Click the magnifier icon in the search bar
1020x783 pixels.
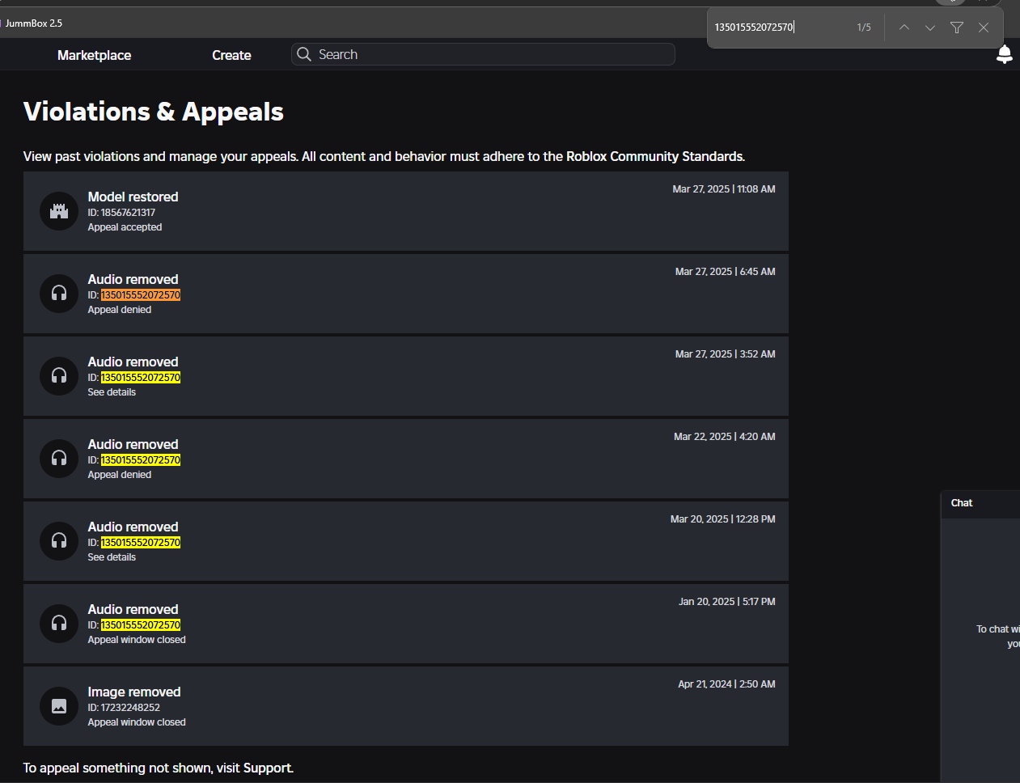tap(304, 53)
